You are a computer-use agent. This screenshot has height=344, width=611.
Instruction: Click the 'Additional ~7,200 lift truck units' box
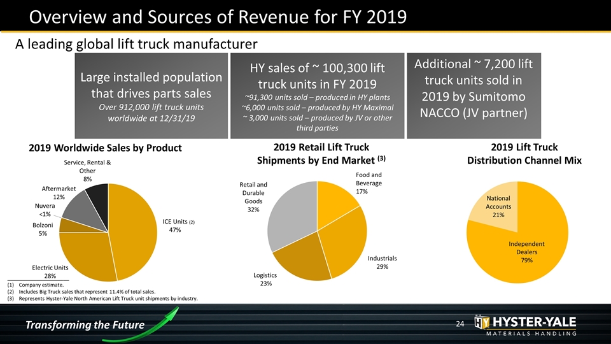474,96
